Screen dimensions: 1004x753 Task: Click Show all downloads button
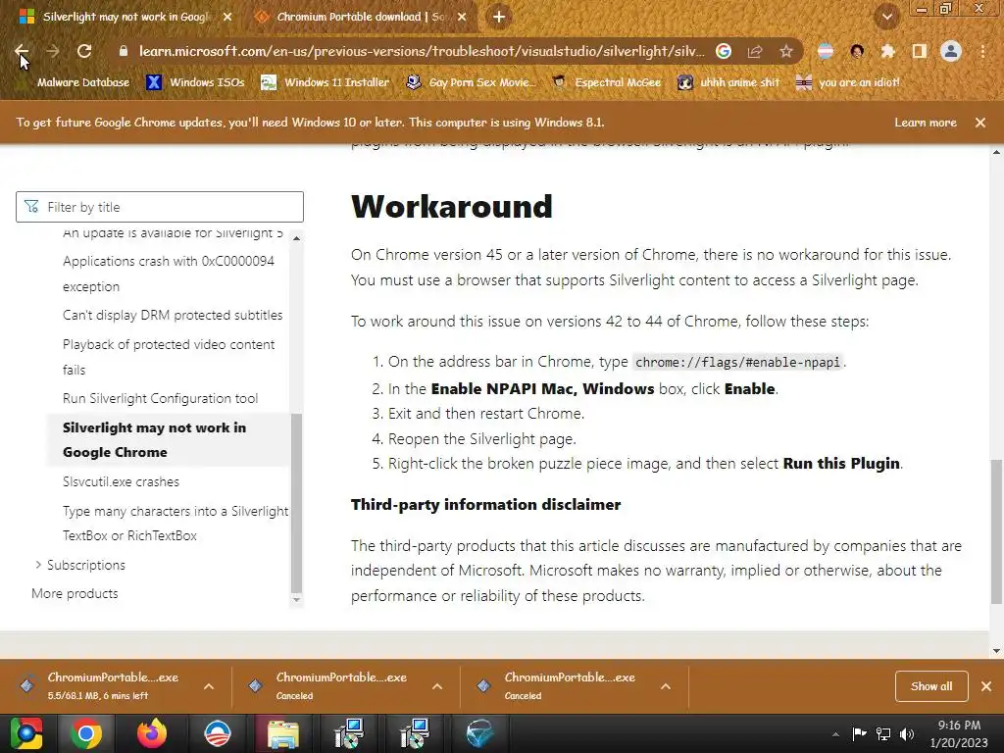point(931,686)
